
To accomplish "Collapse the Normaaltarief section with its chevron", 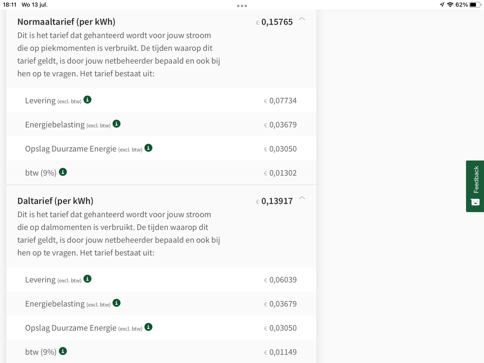I will click(x=302, y=19).
